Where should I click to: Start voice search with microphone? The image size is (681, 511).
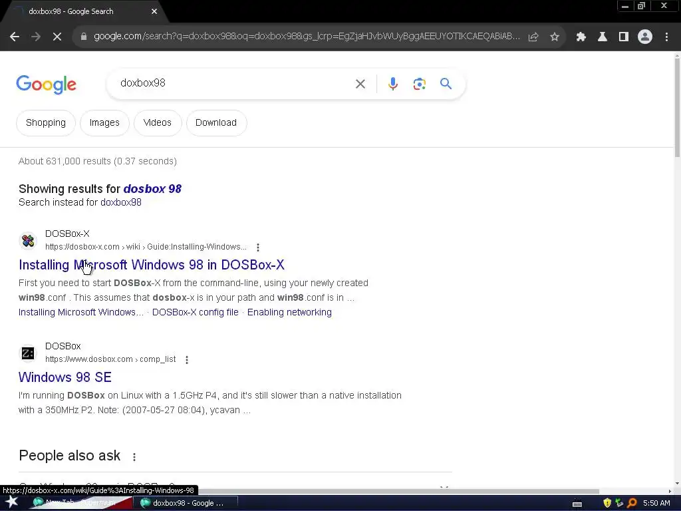pos(392,84)
